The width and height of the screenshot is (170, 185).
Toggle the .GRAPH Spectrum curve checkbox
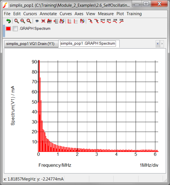(15, 29)
